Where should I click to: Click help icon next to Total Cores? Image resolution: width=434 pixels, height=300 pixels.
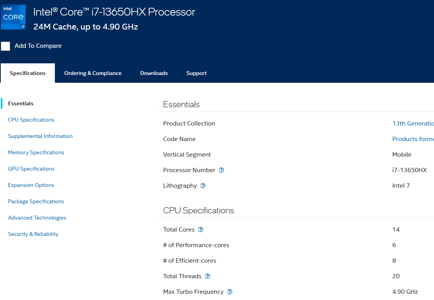(200, 230)
